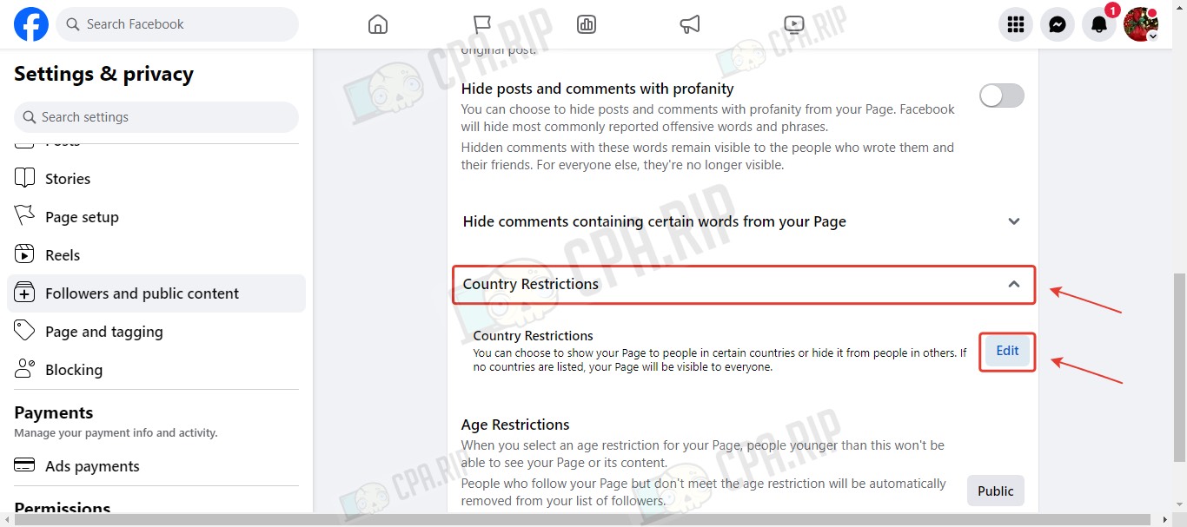Click the Public age restriction button

coord(996,491)
